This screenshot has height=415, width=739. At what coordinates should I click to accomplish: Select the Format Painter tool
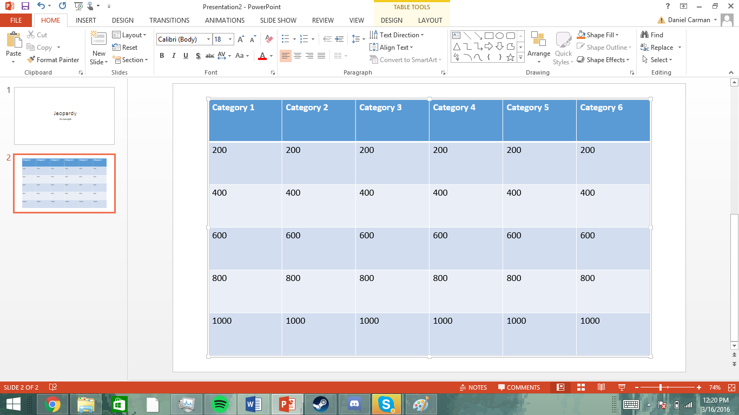(53, 60)
